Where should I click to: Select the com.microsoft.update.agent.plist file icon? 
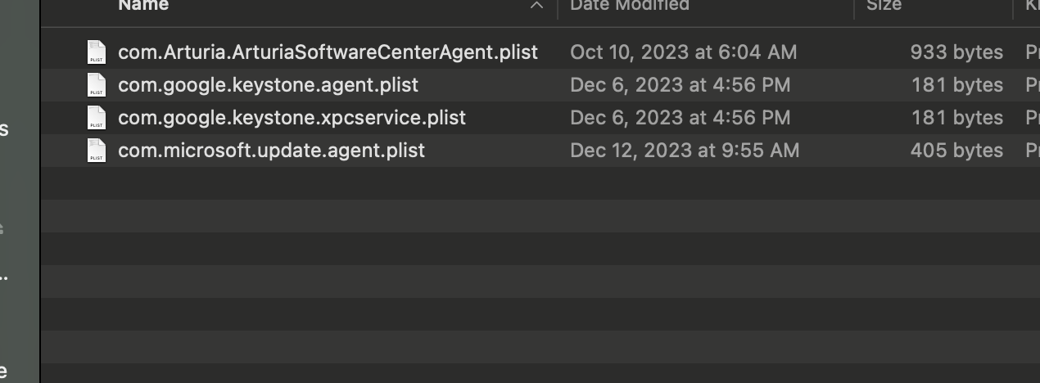click(97, 151)
